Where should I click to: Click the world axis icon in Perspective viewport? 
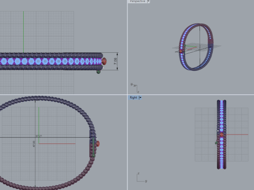135,88
